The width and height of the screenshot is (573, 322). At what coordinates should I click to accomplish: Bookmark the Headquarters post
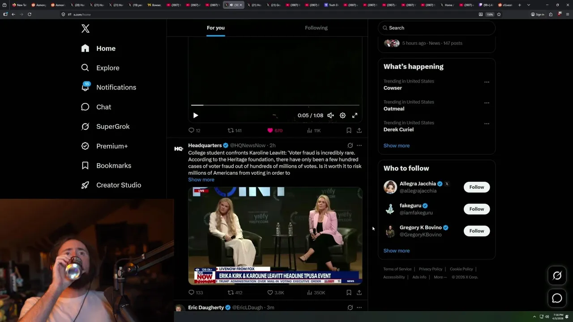pos(349,292)
